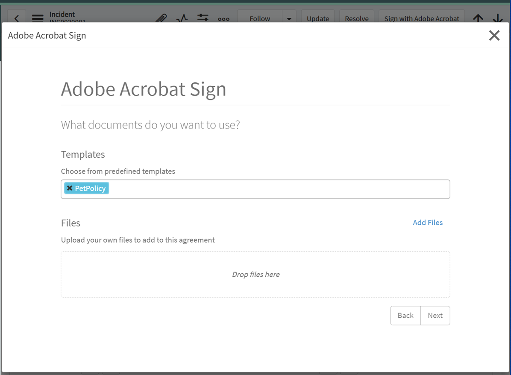The width and height of the screenshot is (511, 375).
Task: Open form personalization via the sliders icon
Action: [203, 18]
